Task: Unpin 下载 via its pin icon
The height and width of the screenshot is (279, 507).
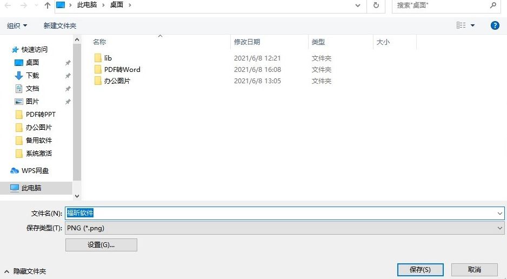Action: (x=68, y=76)
